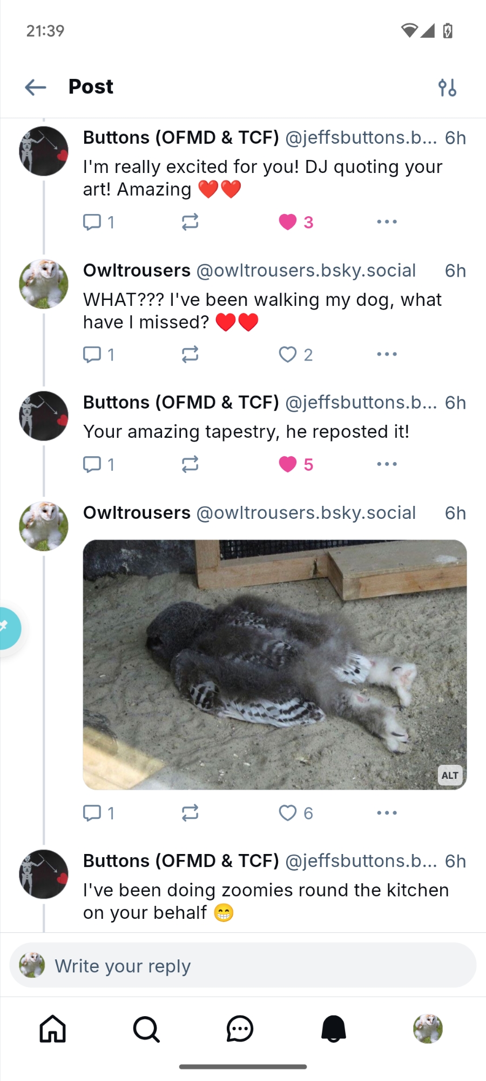Viewport: 486px width, 1081px height.
Task: Open the Notifications bell tab
Action: [x=334, y=1029]
